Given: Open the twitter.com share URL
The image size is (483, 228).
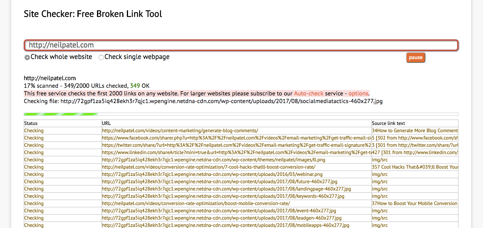Looking at the screenshot, I should coord(236,145).
